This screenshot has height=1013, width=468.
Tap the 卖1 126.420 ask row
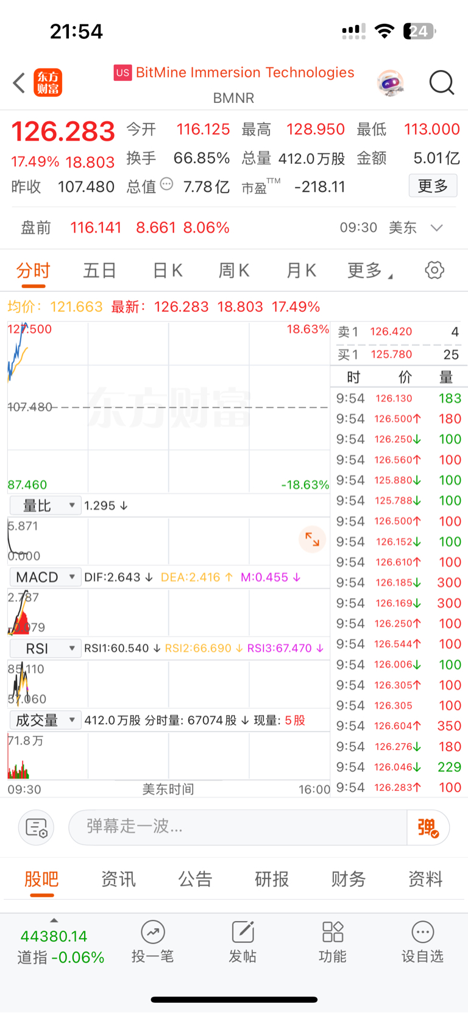(x=399, y=332)
